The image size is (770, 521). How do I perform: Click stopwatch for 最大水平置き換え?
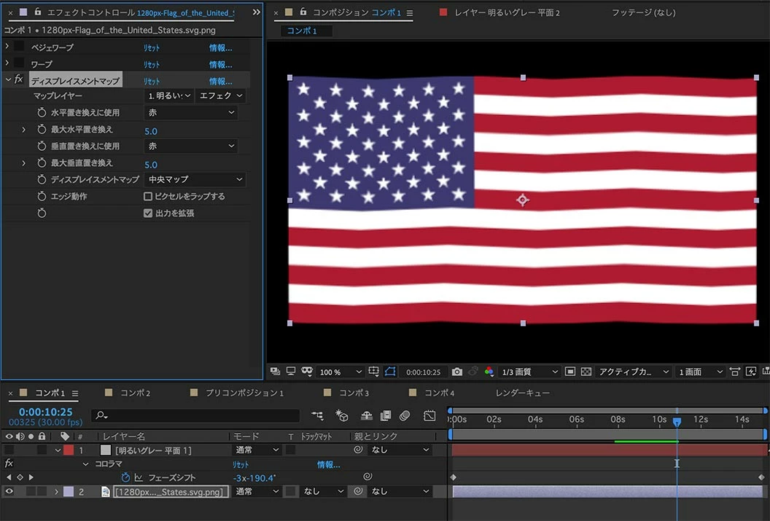coord(42,129)
